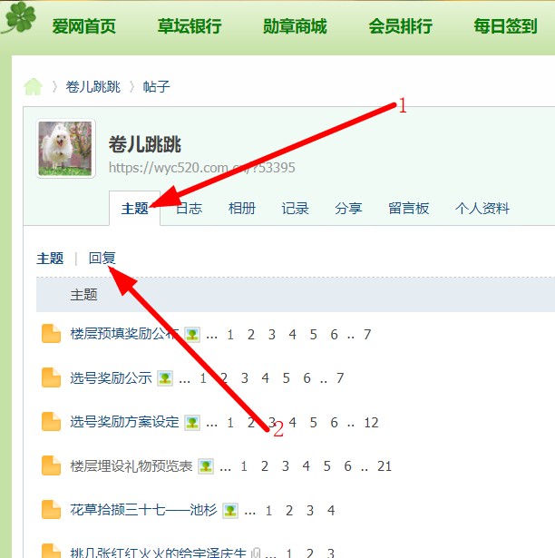Click image icon after 楼层埋设礼物预览表
This screenshot has width=555, height=558.
coord(206,466)
